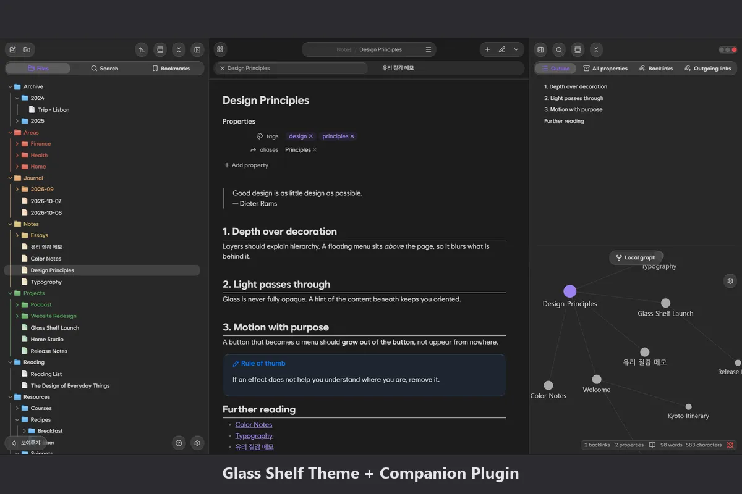Collapse all outline headings in right sidebar

596,49
